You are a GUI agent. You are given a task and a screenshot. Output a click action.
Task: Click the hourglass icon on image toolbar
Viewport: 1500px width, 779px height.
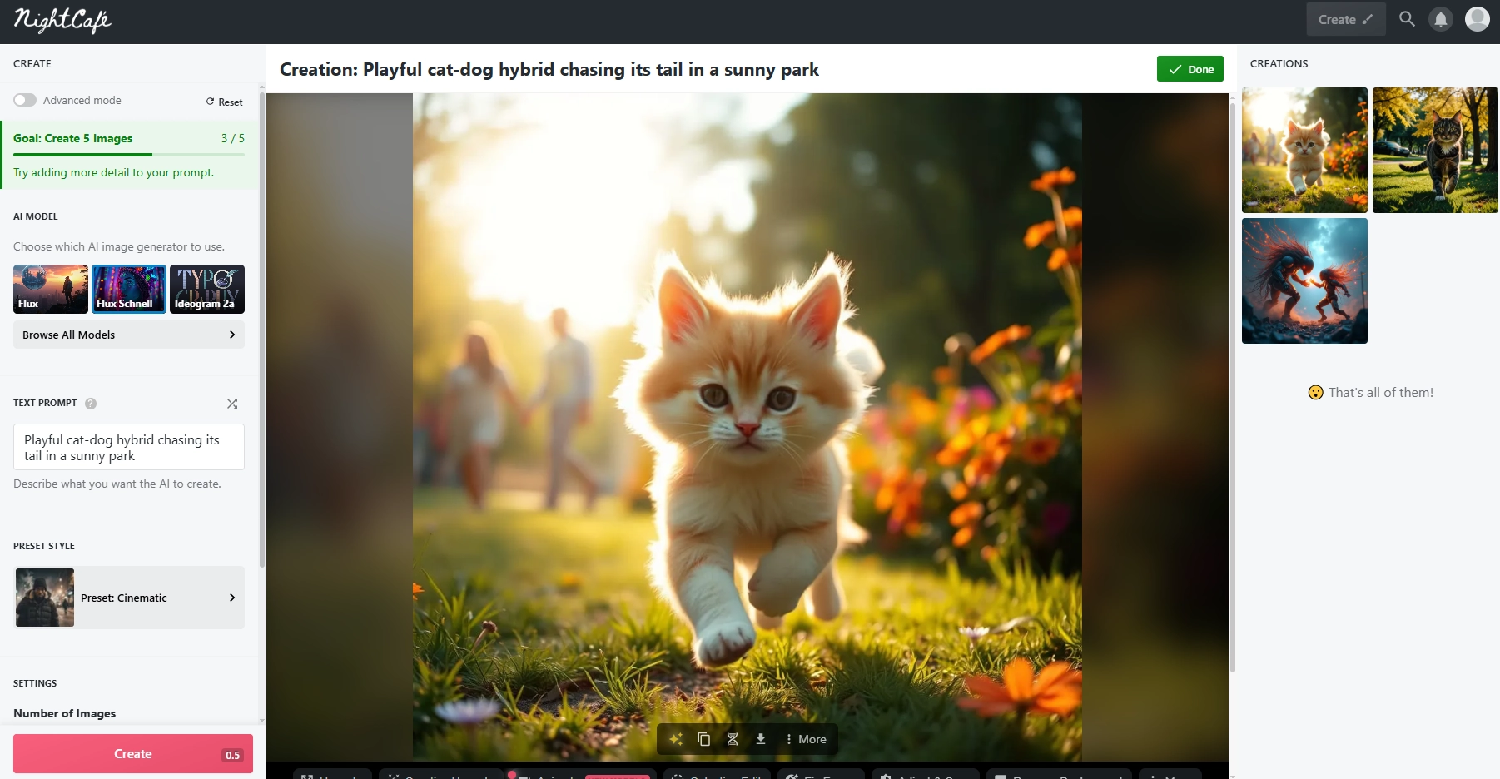click(x=733, y=739)
